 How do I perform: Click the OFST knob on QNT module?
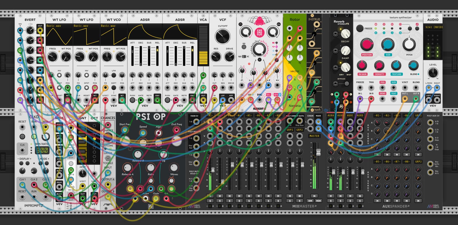pyautogui.click(x=83, y=173)
